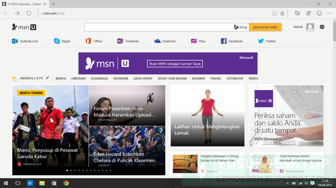The width and height of the screenshot is (336, 188).
Task: Open the Hub favorites panel icon
Action: pos(297,13)
